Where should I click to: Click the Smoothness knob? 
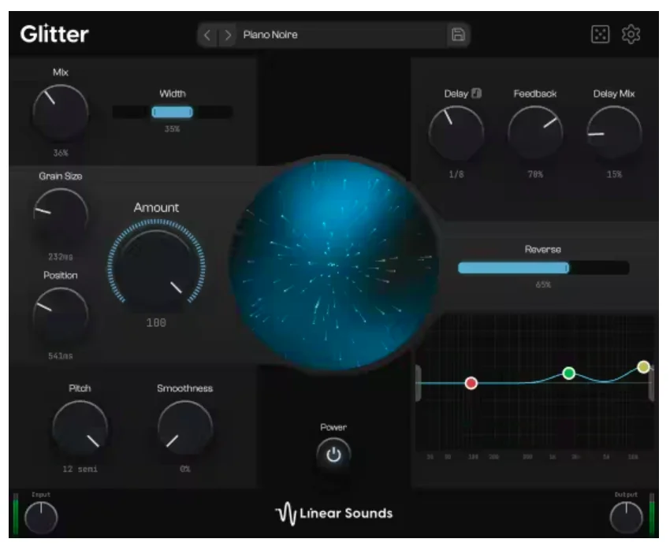click(185, 429)
